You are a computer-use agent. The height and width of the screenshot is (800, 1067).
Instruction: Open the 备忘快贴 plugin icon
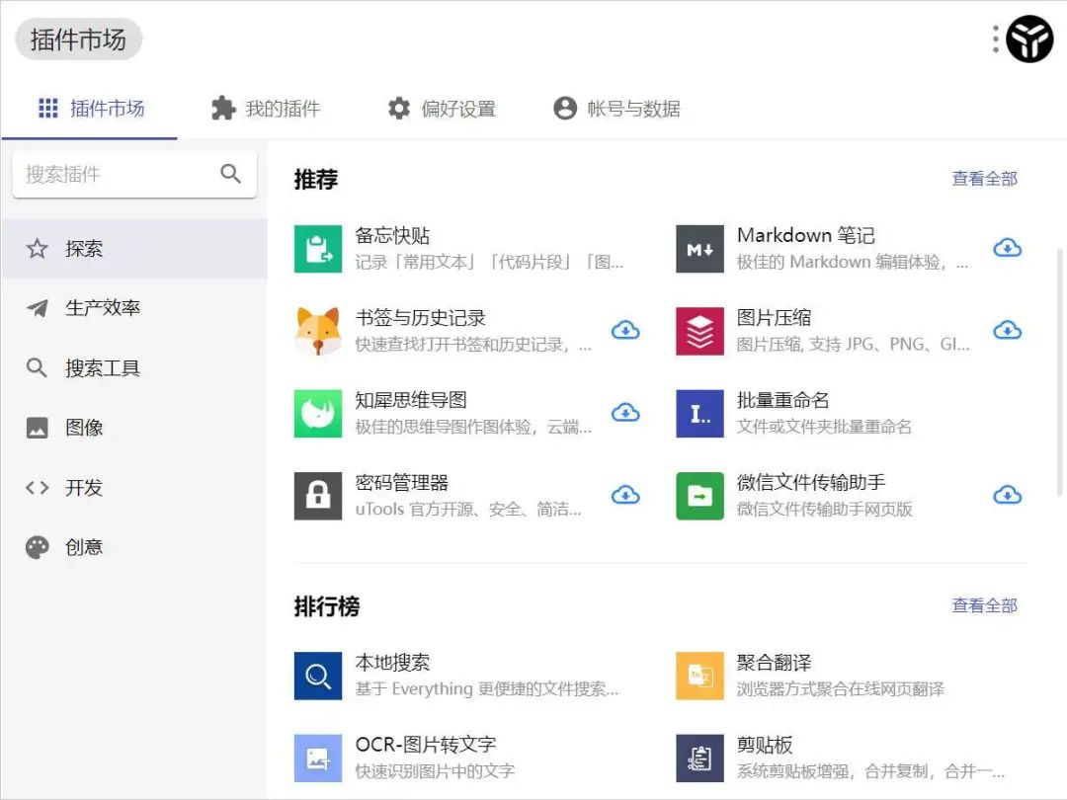coord(317,250)
